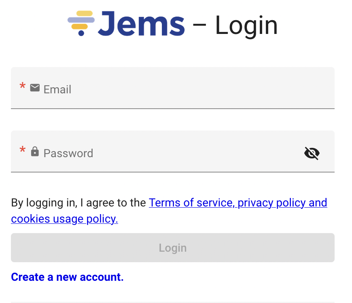The image size is (352, 303).
Task: Click the red asterisk beside Email
Action: click(x=23, y=87)
